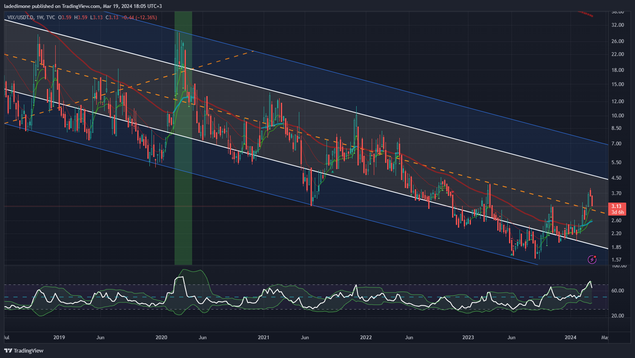Click the close value C3.13
This screenshot has height=358, width=635.
(112, 18)
